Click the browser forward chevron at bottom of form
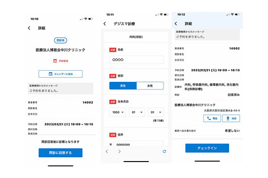Image resolution: width=268 pixels, height=178 pixels. [119, 152]
